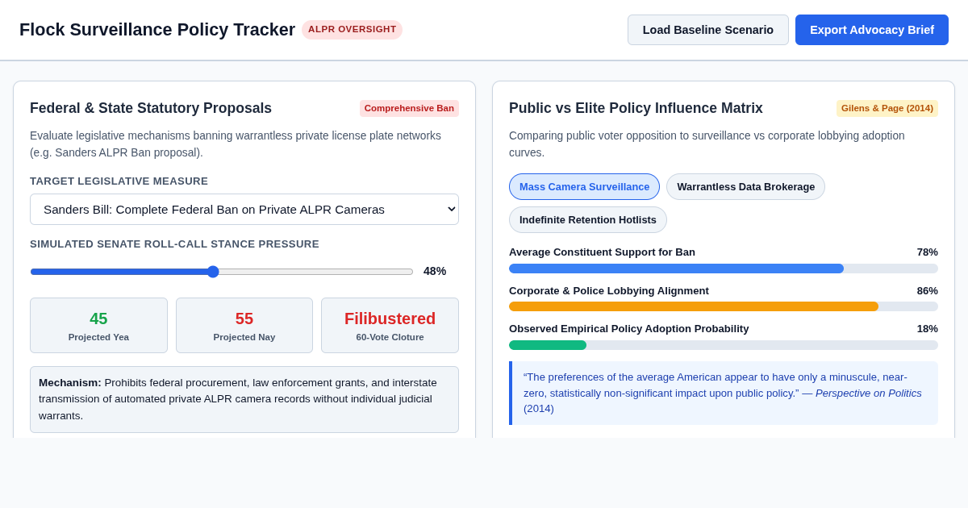This screenshot has height=508, width=968.
Task: Click the Gilens & Page (2014) tag
Action: pyautogui.click(x=887, y=108)
